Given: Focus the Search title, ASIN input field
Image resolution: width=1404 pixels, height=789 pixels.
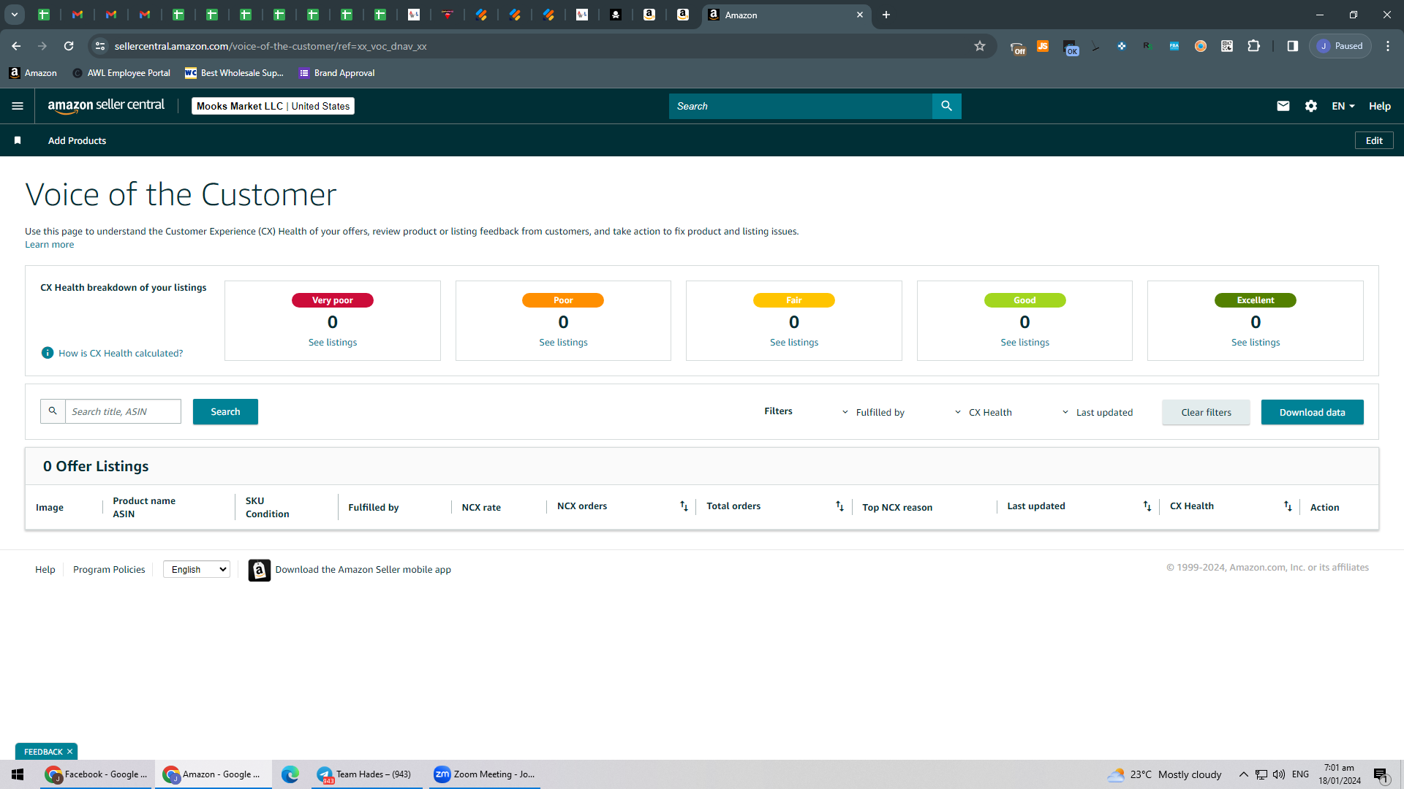Looking at the screenshot, I should (x=123, y=411).
